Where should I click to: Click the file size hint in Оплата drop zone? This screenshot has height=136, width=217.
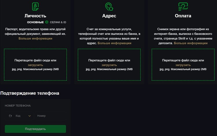pos(183,70)
